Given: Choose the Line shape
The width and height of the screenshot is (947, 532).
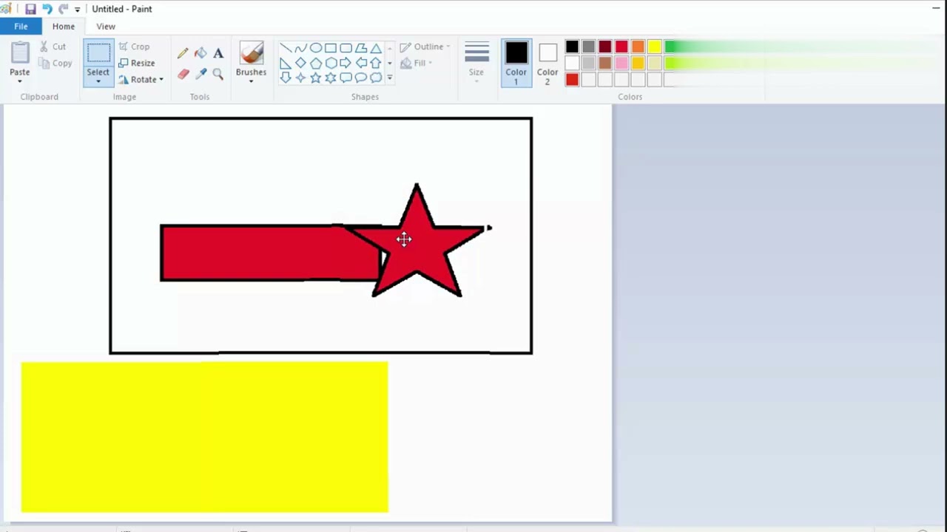Looking at the screenshot, I should (x=286, y=48).
